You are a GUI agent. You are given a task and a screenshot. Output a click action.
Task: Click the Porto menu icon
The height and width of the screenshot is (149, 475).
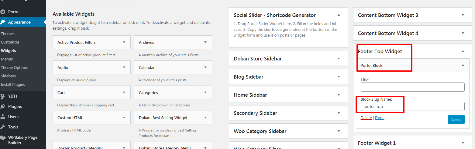pyautogui.click(x=3, y=12)
